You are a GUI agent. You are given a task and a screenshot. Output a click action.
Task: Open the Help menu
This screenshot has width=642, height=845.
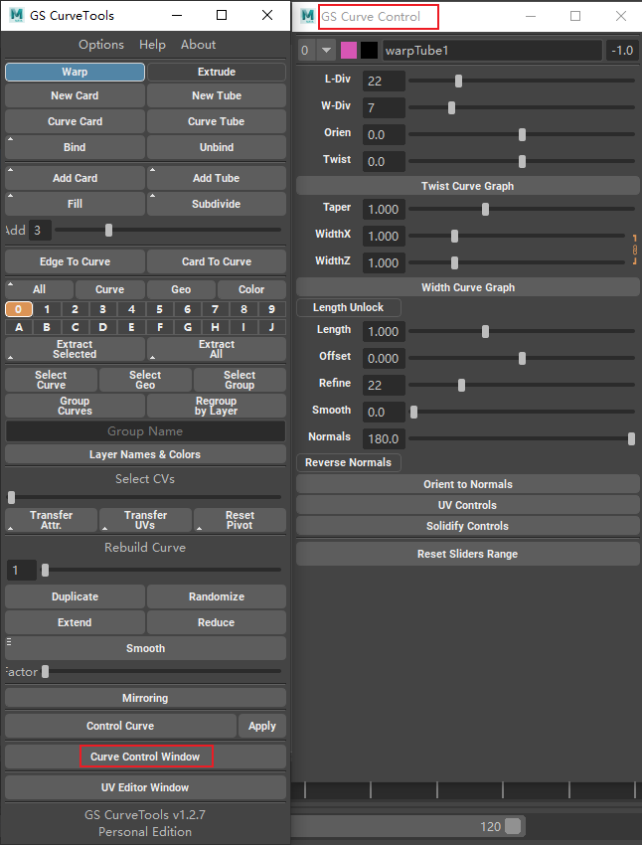pos(152,45)
